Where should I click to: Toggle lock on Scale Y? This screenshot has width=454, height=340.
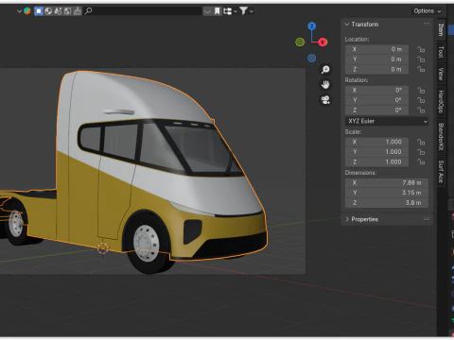click(x=421, y=152)
